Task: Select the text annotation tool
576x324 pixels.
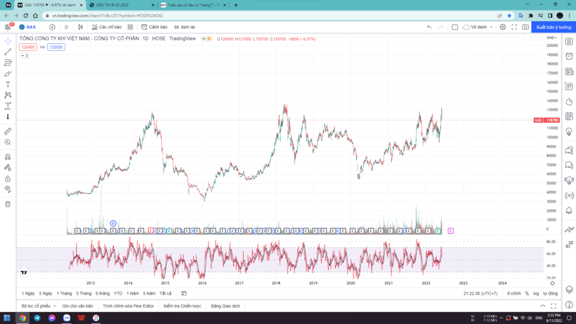Action: (x=8, y=85)
